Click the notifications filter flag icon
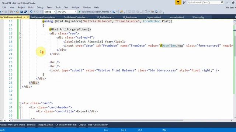 click(x=178, y=3)
